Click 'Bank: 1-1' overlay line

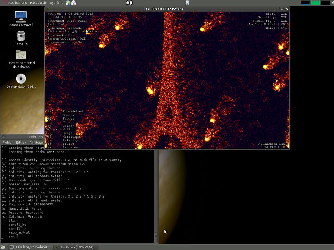[56, 25]
